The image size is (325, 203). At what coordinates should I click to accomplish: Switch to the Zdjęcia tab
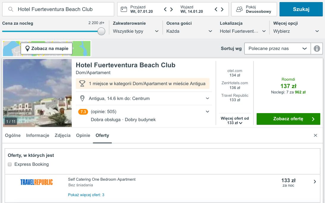[x=63, y=135]
